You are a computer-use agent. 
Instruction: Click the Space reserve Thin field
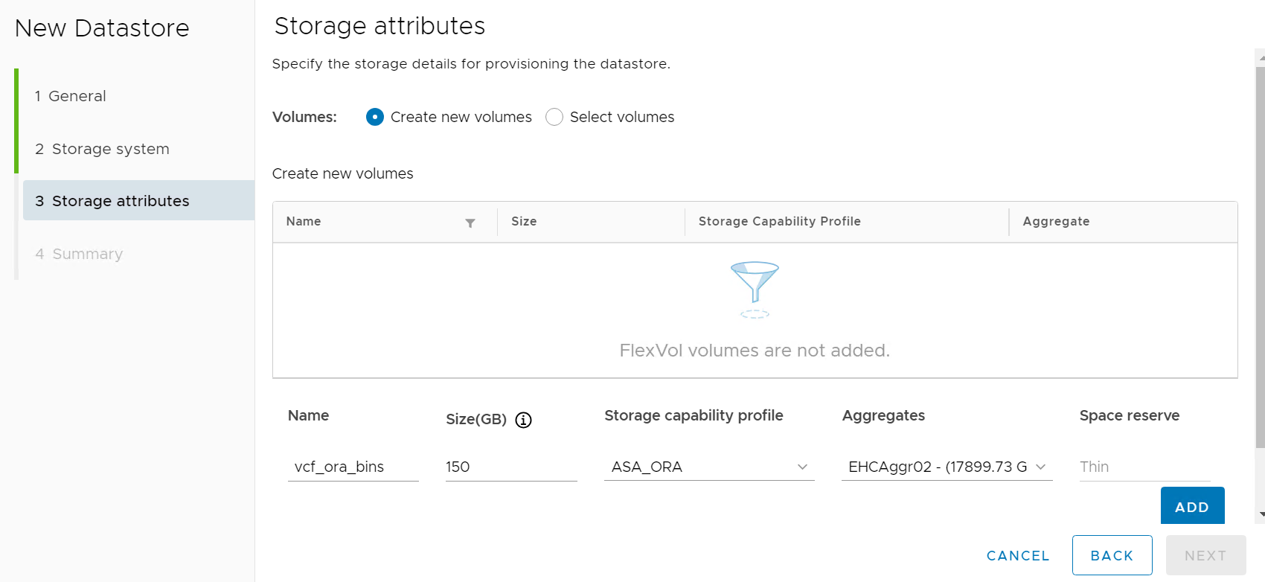(1144, 467)
